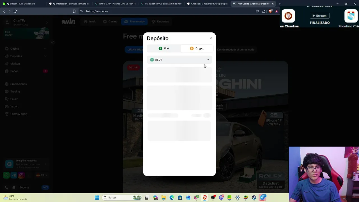Switch to the Fiat deposit tab
The height and width of the screenshot is (202, 359).
point(164,49)
